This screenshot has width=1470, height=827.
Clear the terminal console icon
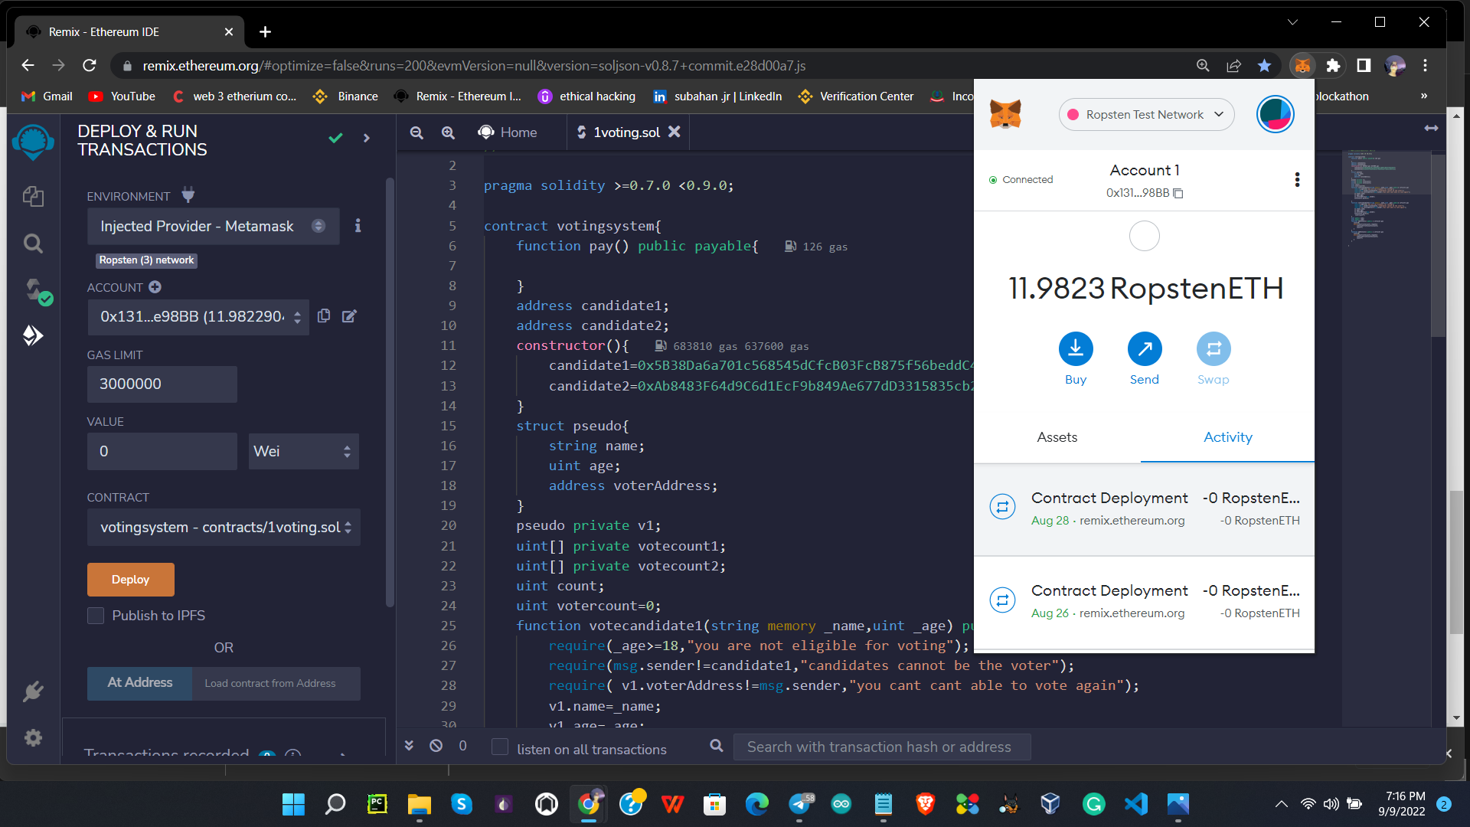tap(436, 746)
